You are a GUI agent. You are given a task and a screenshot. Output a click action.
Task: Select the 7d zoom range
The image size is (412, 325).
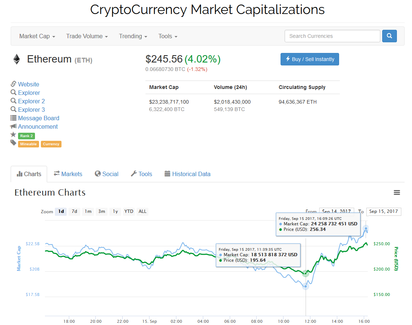point(74,211)
